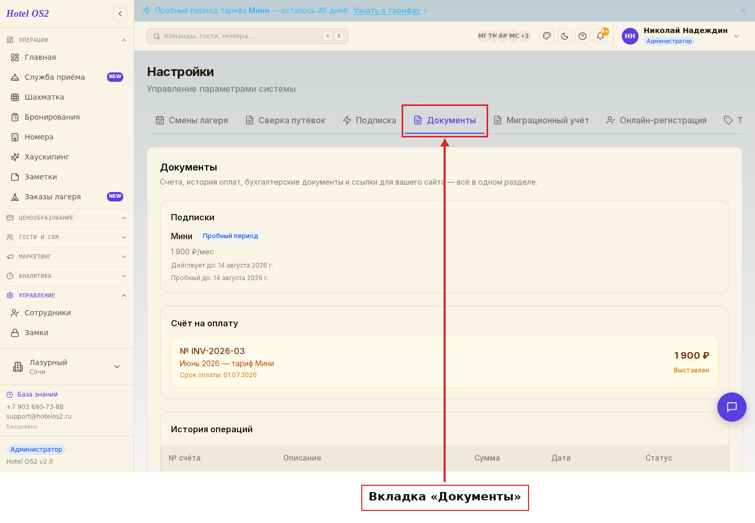Open Главная in the sidebar
This screenshot has height=523, width=755.
[x=67, y=57]
